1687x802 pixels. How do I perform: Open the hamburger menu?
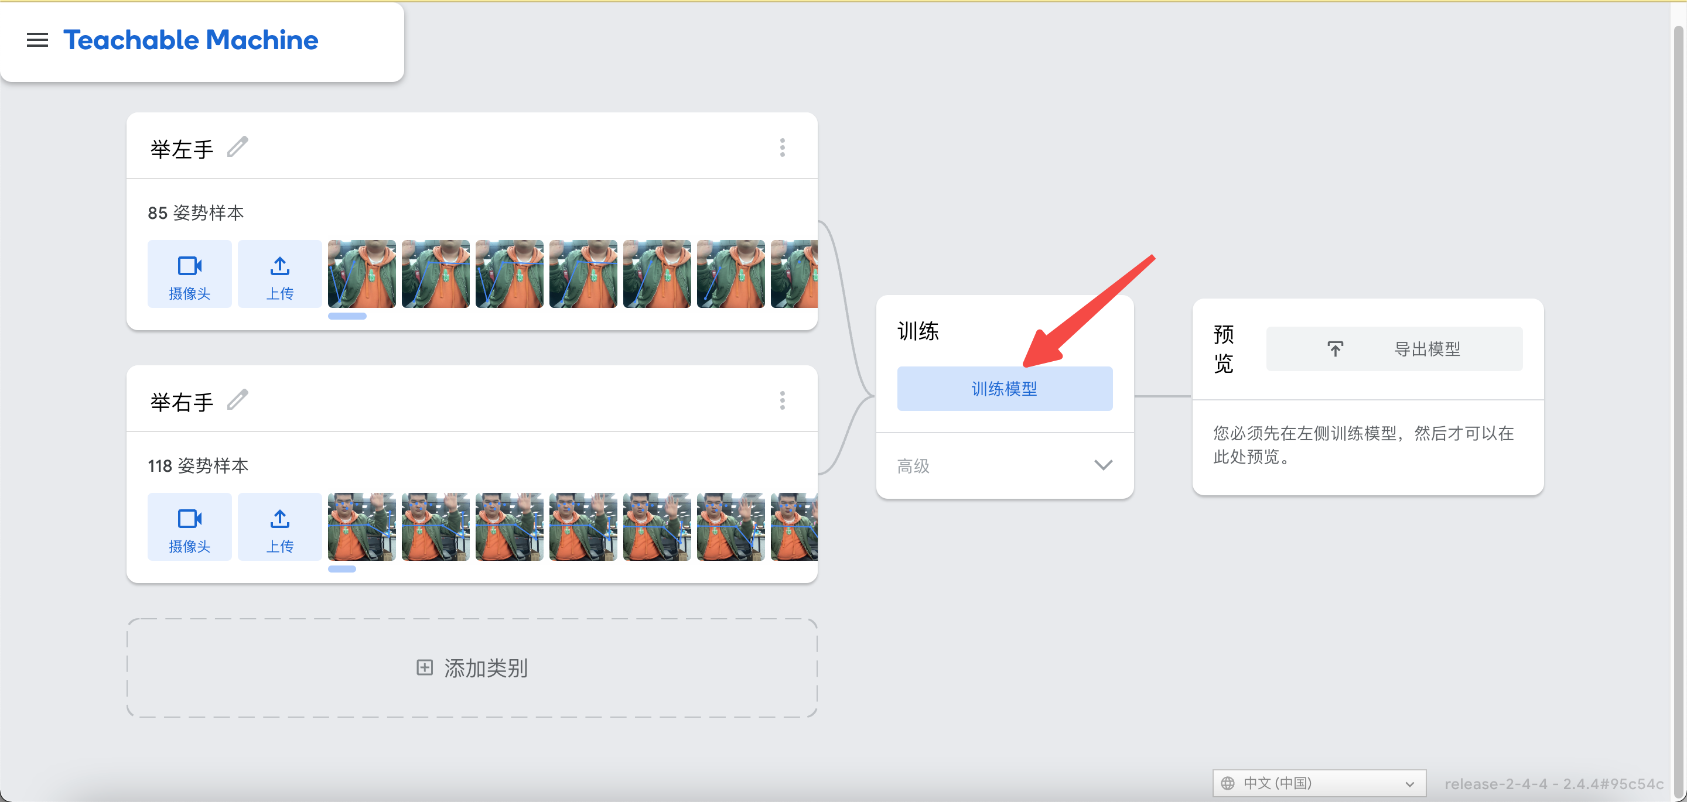click(x=37, y=40)
